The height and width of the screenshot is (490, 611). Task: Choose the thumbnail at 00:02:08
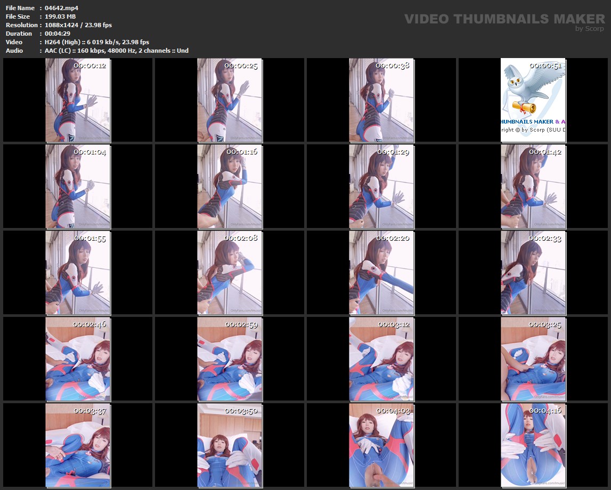(230, 272)
